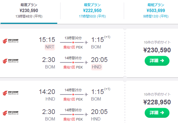Click 詳細 button for ¥228,950 flight
178x123 pixels.
tap(157, 113)
